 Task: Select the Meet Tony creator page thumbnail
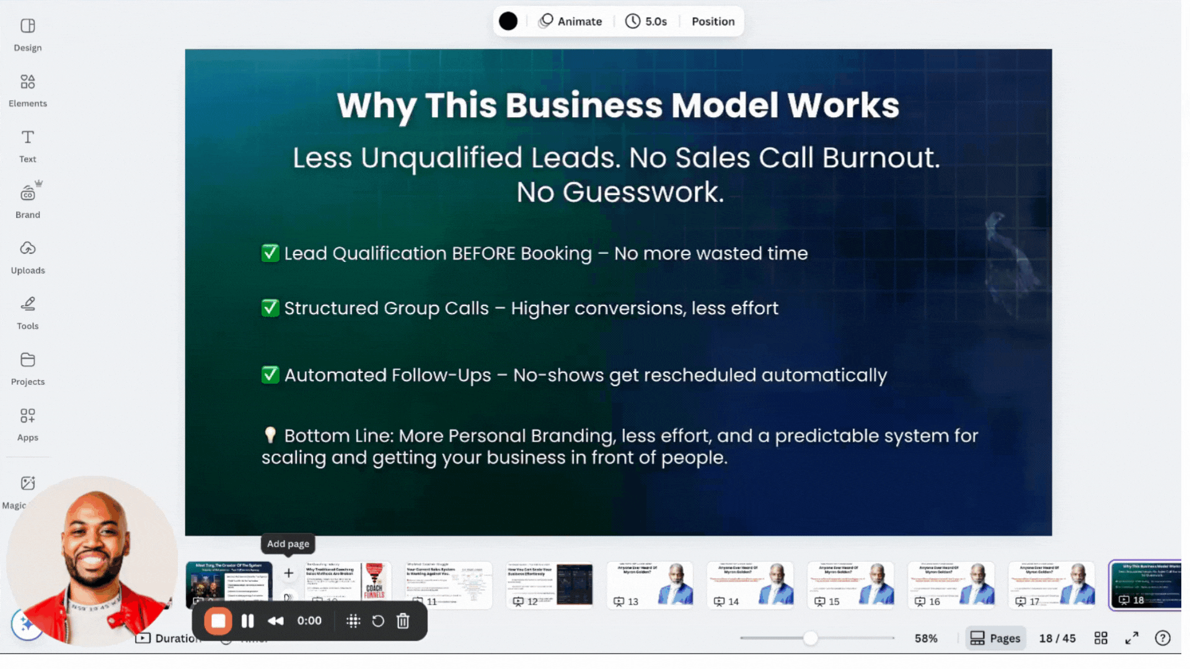coord(229,581)
